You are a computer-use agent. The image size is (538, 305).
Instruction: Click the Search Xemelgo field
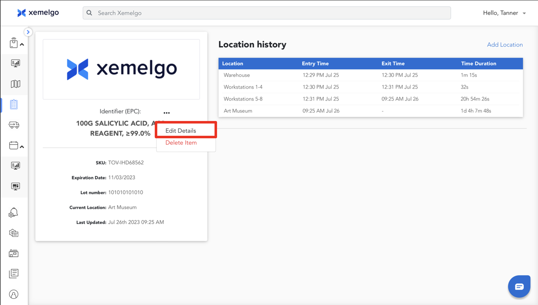pyautogui.click(x=266, y=13)
